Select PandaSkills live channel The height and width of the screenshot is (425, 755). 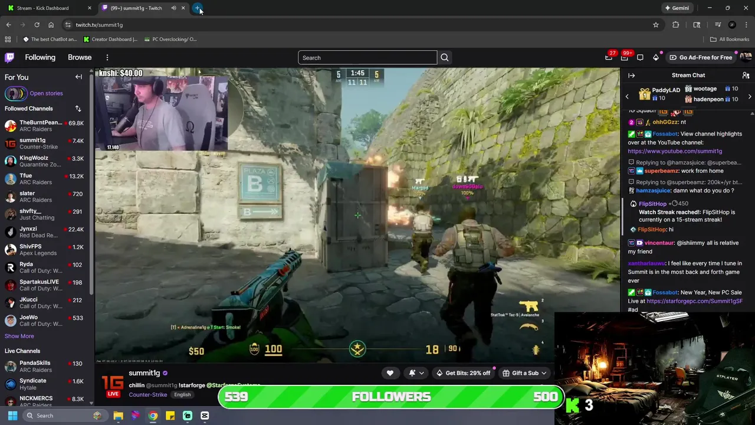(x=47, y=366)
